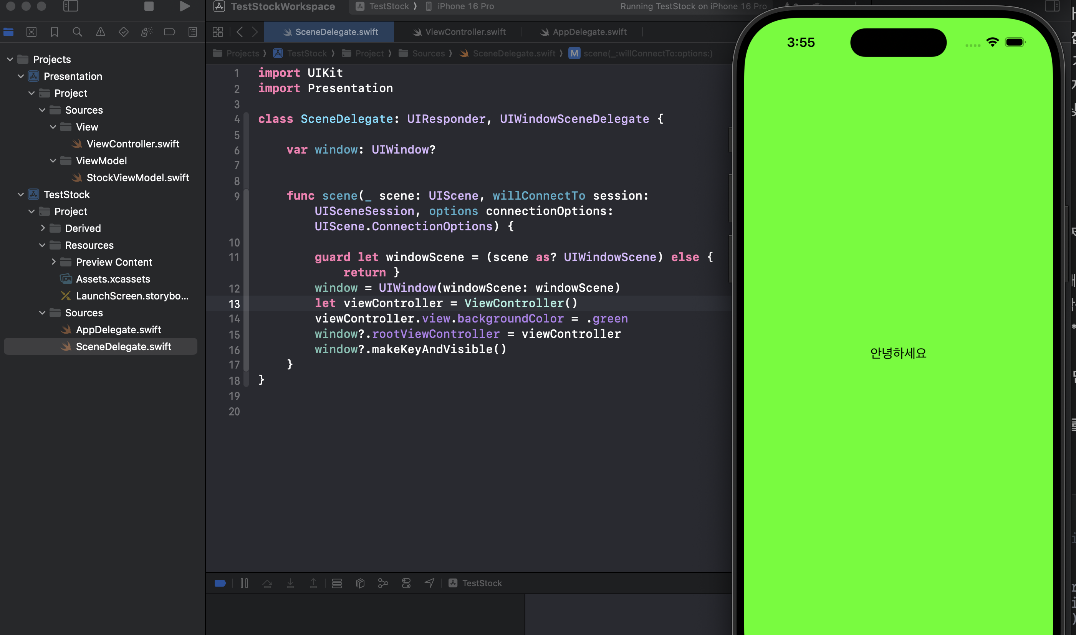Click the debug view hierarchy icon
The height and width of the screenshot is (635, 1076).
click(360, 583)
